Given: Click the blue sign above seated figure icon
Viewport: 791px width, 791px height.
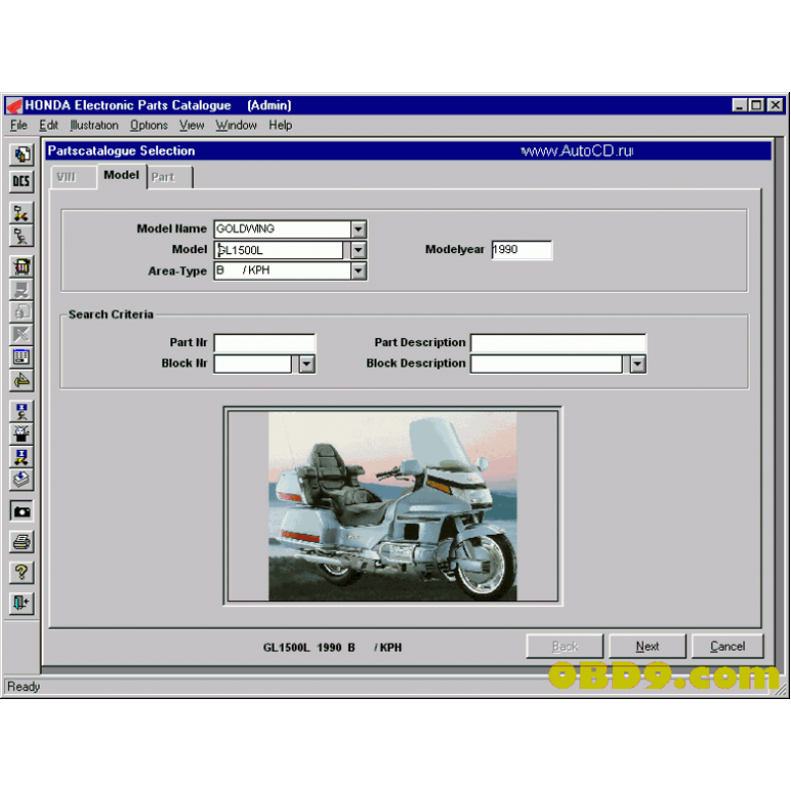Looking at the screenshot, I should (x=21, y=411).
